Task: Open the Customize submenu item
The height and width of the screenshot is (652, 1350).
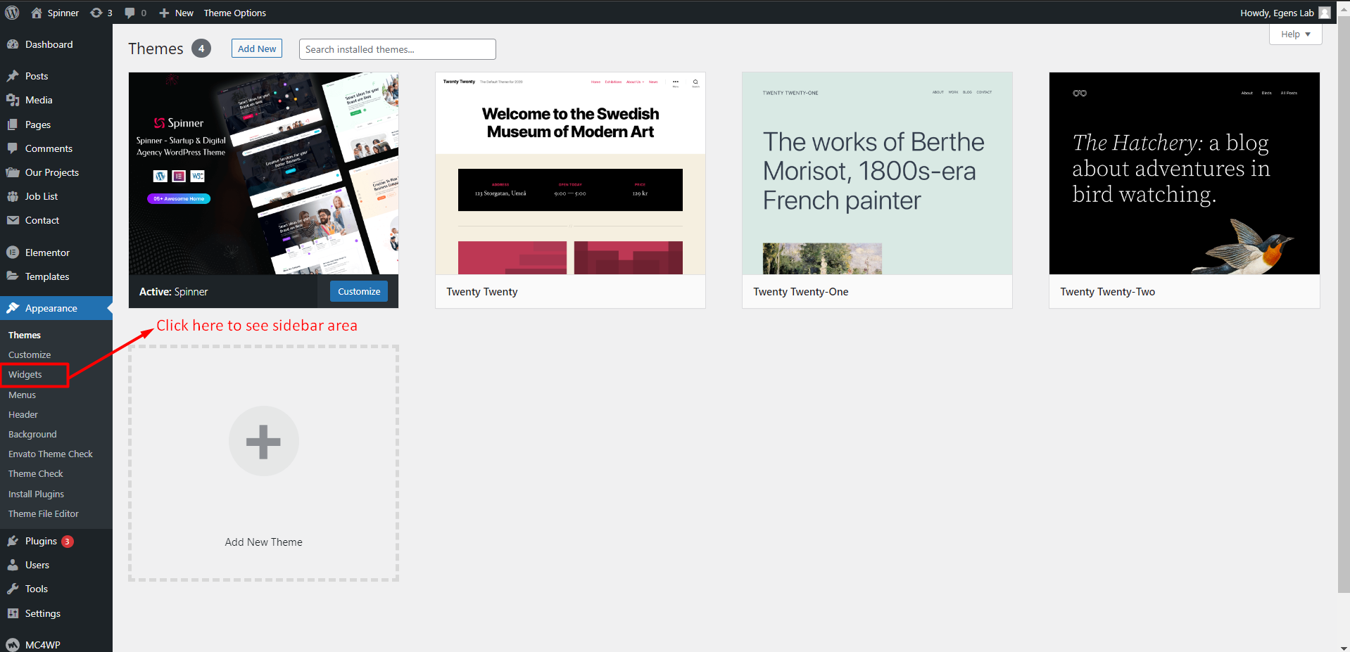Action: [x=30, y=355]
